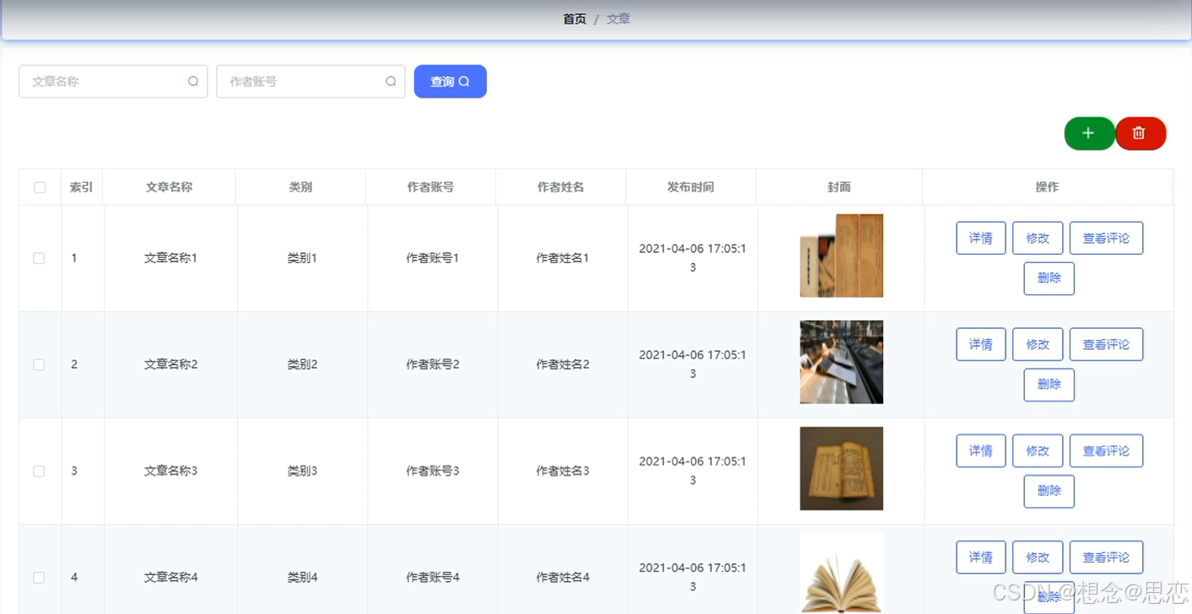
Task: Click the cell 文章名称2
Action: point(170,364)
